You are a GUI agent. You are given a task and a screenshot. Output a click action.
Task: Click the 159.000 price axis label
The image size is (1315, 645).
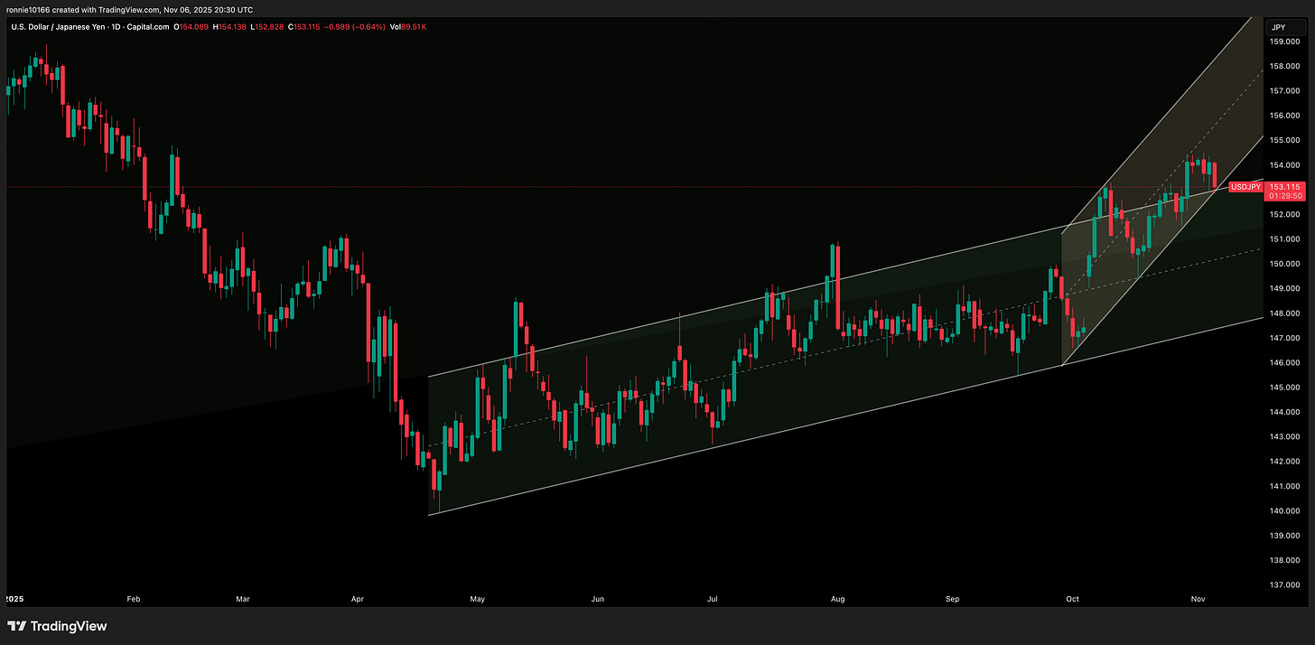point(1285,41)
